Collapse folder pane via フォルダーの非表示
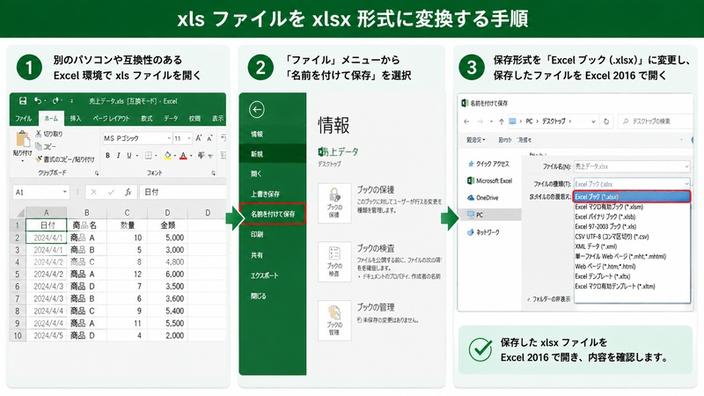 (548, 299)
